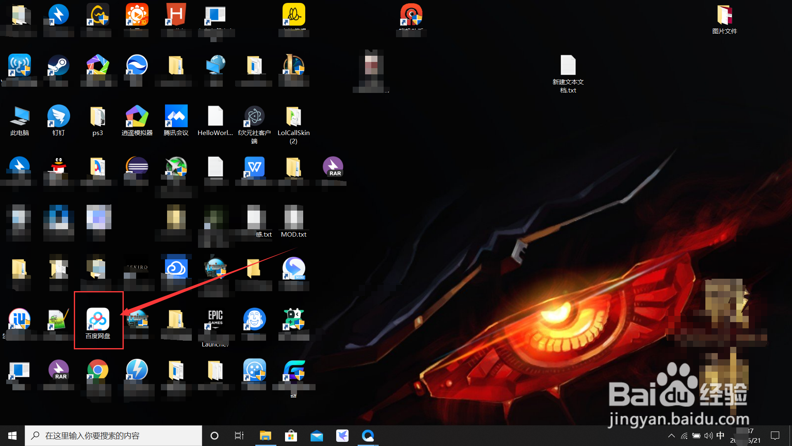
Task: Open the notification center icon
Action: tap(775, 436)
